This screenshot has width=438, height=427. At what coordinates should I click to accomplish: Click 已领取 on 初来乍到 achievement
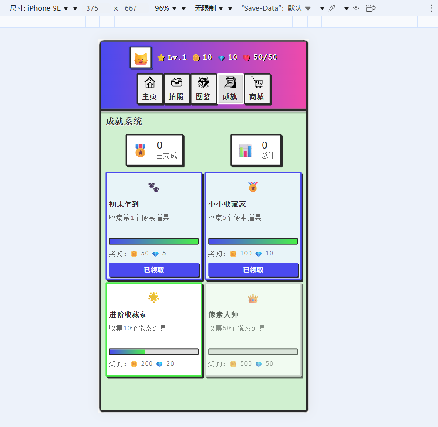click(154, 270)
